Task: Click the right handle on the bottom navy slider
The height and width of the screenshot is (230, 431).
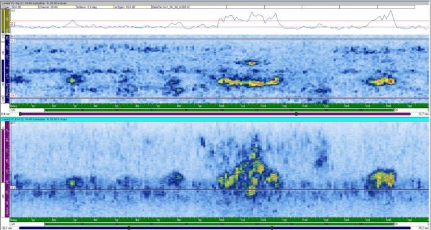Action: 272,228
